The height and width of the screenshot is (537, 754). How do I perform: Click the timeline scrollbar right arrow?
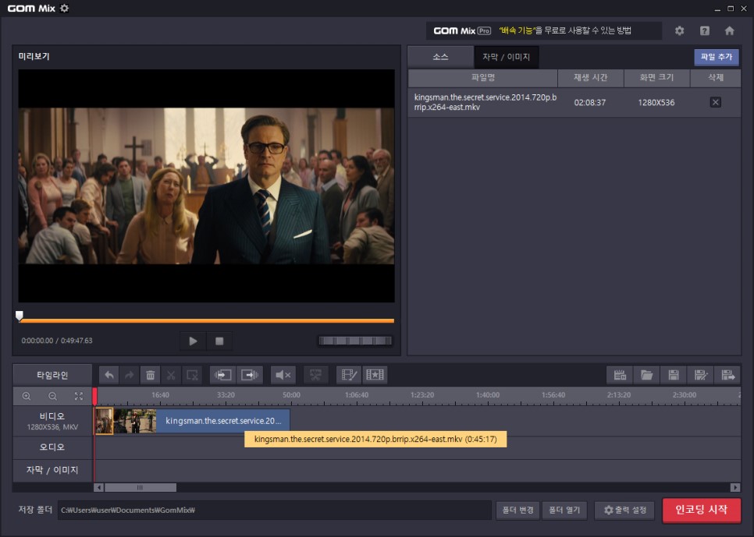pos(735,488)
